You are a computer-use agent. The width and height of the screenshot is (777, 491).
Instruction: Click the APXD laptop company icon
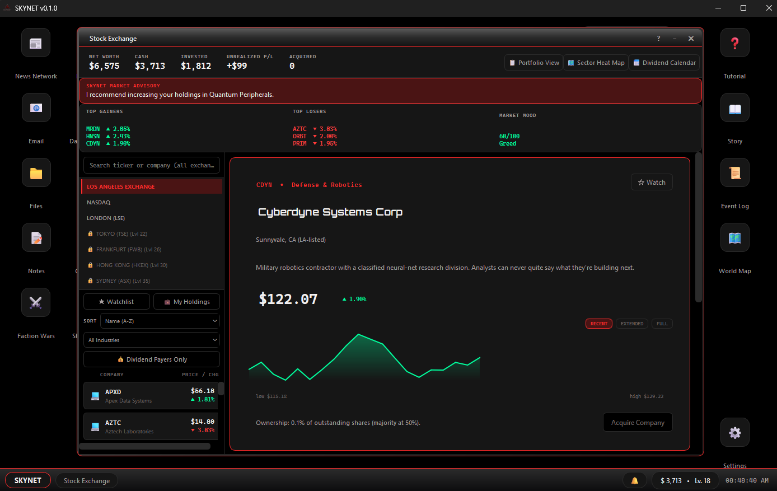95,396
